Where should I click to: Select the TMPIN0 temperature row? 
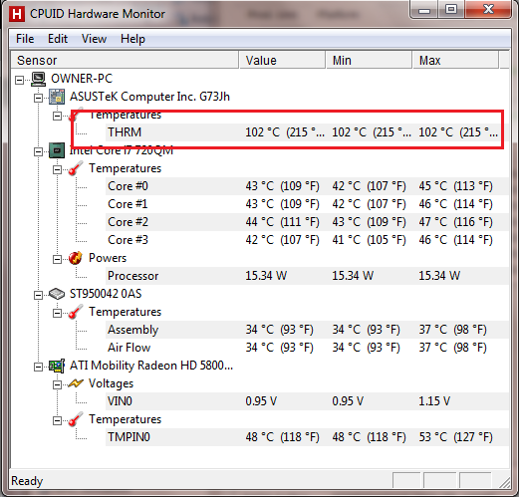307,437
